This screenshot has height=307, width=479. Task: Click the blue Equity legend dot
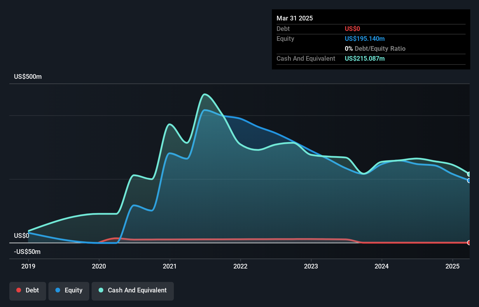[58, 290]
